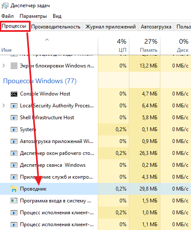Click the yellow Проводник folder icon

(x=14, y=189)
